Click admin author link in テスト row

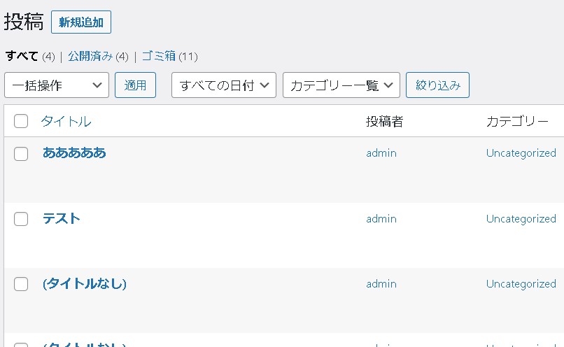coord(381,219)
